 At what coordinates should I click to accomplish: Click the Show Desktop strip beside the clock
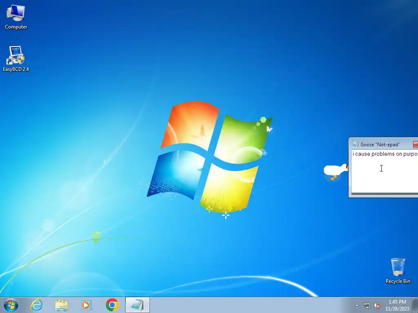click(x=415, y=305)
